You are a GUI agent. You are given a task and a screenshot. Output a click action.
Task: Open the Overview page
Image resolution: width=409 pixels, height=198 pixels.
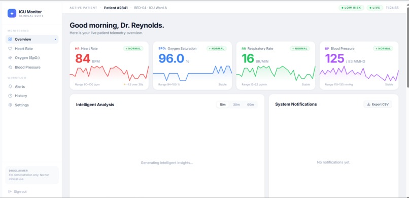pyautogui.click(x=32, y=40)
